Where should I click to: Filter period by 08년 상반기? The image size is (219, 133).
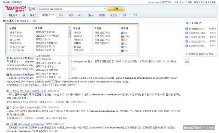click(x=103, y=33)
